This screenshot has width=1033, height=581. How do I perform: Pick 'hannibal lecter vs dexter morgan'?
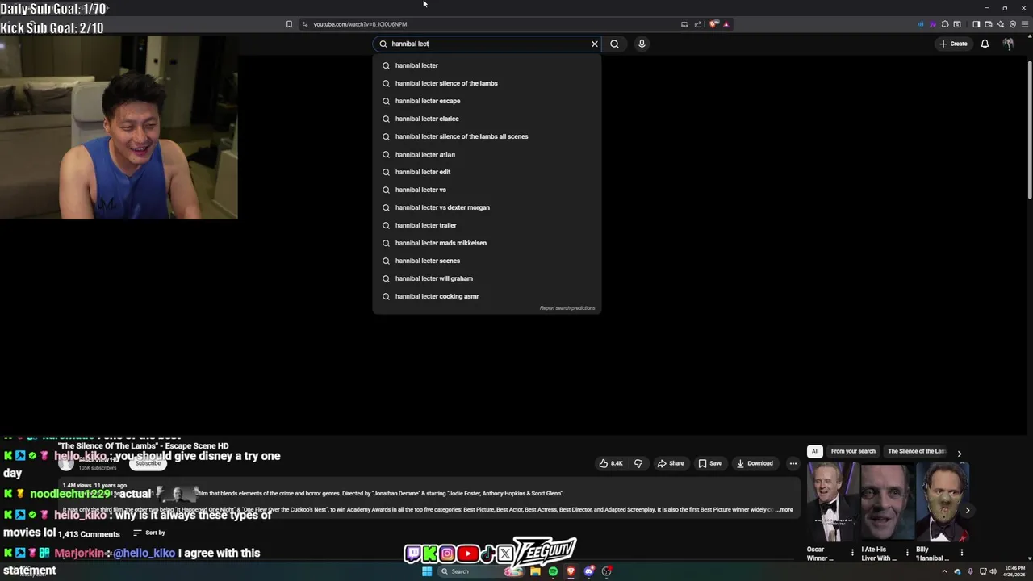[x=487, y=207]
